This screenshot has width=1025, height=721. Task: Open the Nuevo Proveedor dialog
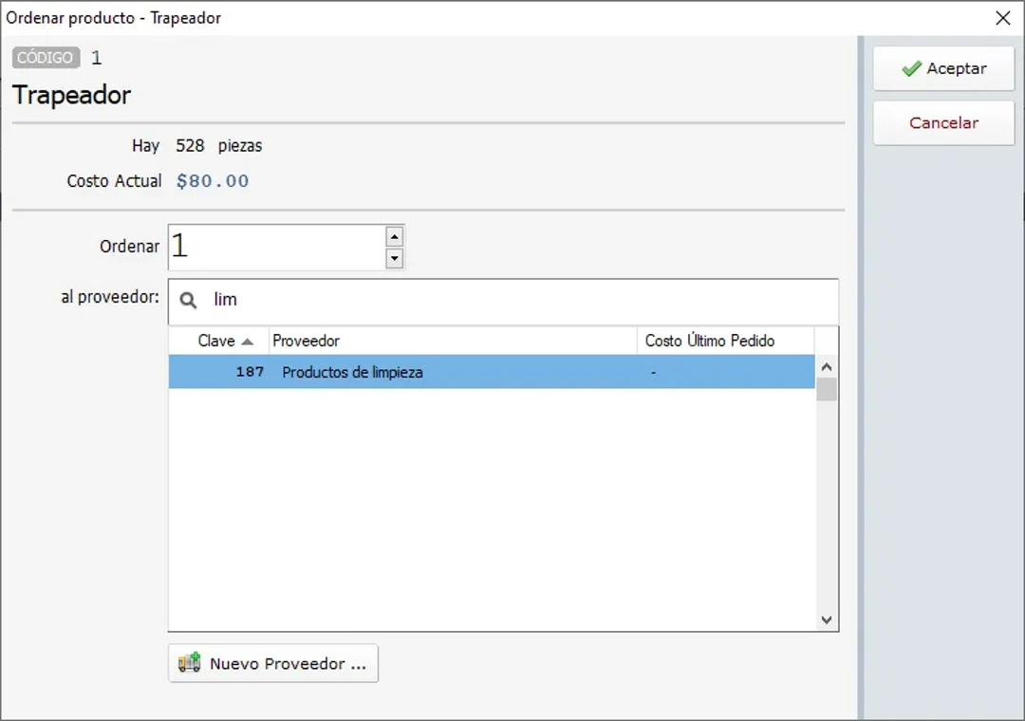coord(273,663)
